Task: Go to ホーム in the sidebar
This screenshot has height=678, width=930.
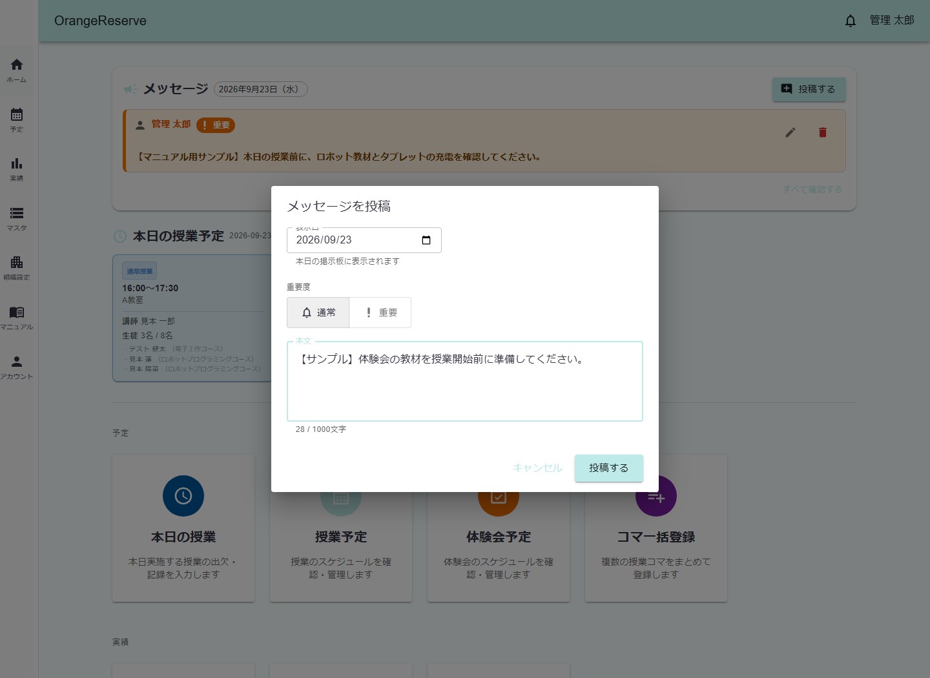Action: coord(17,70)
